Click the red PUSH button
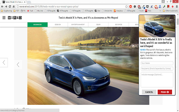The height and width of the screenshot is (112, 179). 165,92
